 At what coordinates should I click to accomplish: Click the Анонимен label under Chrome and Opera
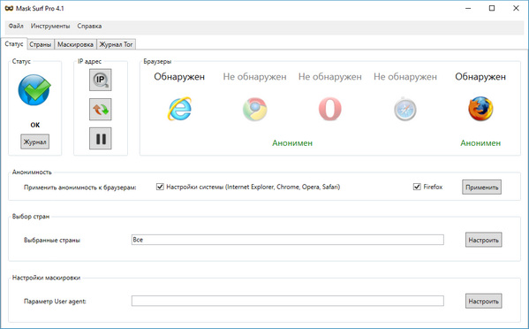pyautogui.click(x=292, y=143)
